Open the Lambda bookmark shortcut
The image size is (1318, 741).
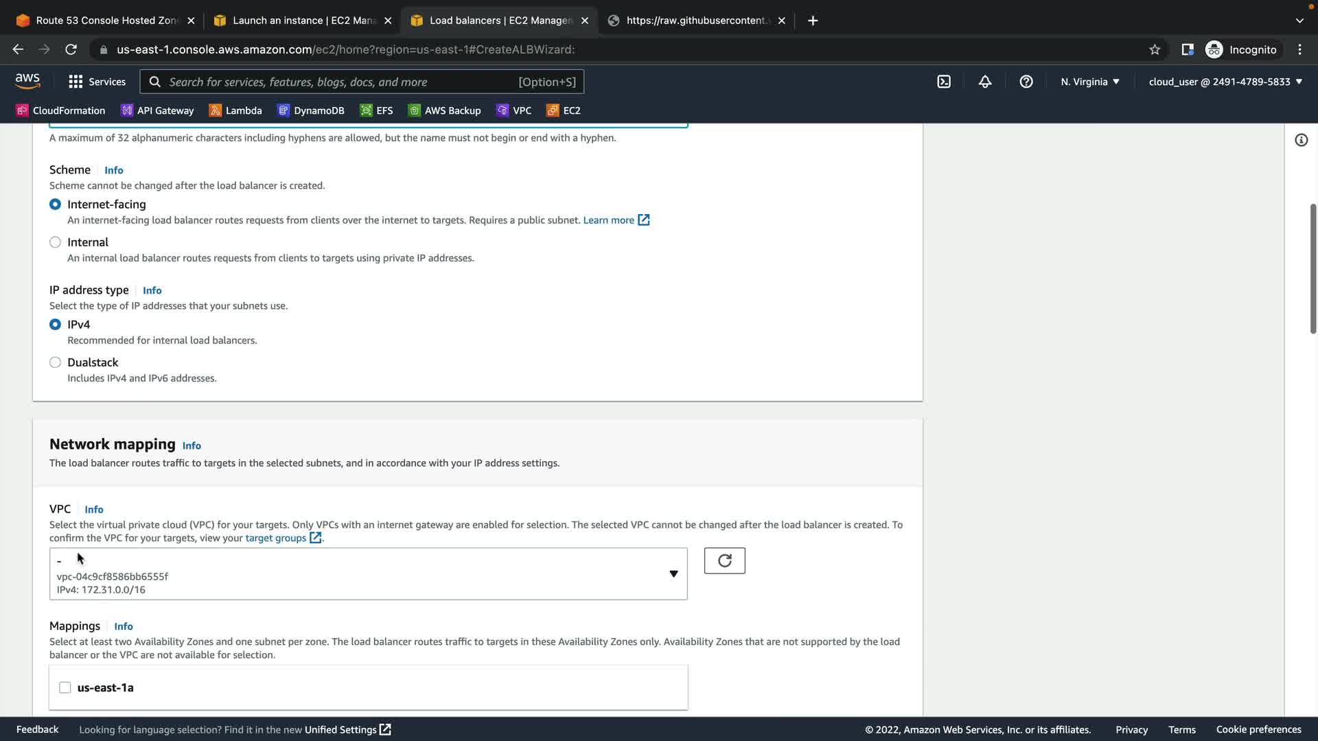(235, 110)
